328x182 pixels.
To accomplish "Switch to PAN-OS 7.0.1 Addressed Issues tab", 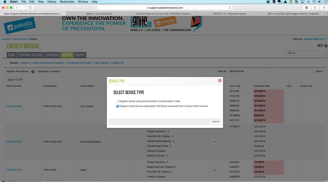I will pos(229,13).
